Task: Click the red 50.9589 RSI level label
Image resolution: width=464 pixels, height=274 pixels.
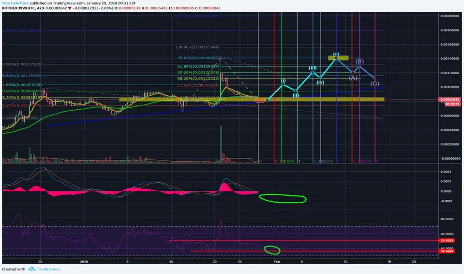Action: 447,241
